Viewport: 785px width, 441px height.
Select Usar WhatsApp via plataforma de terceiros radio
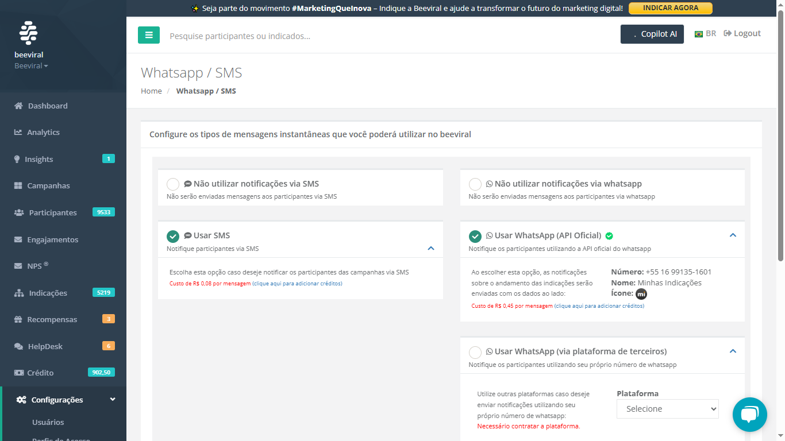pos(475,352)
